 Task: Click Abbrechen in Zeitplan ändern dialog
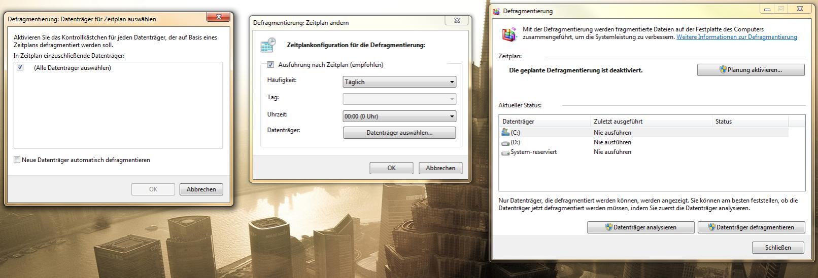point(440,168)
